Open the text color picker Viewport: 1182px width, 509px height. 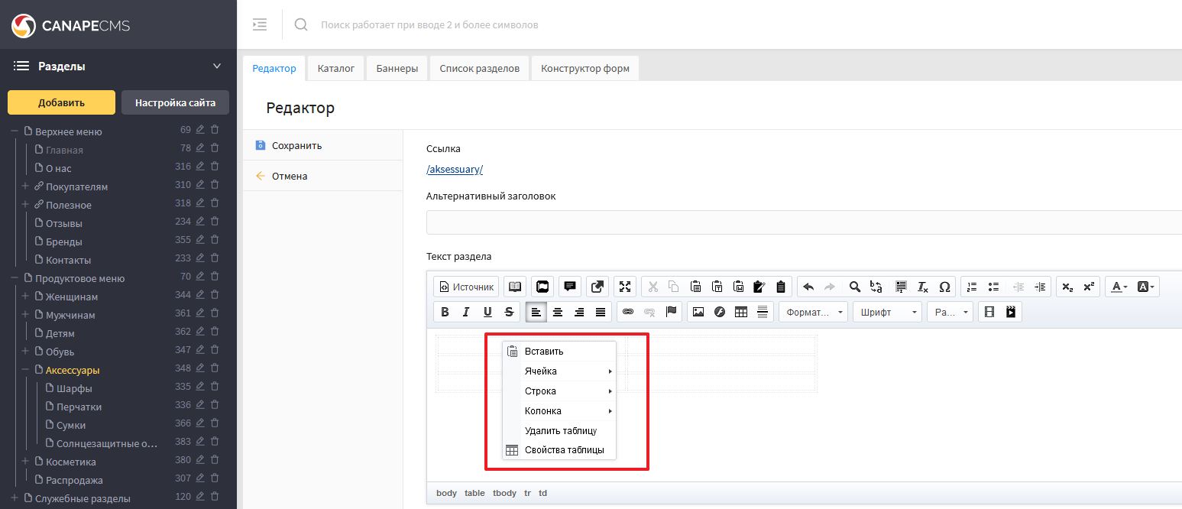1120,287
